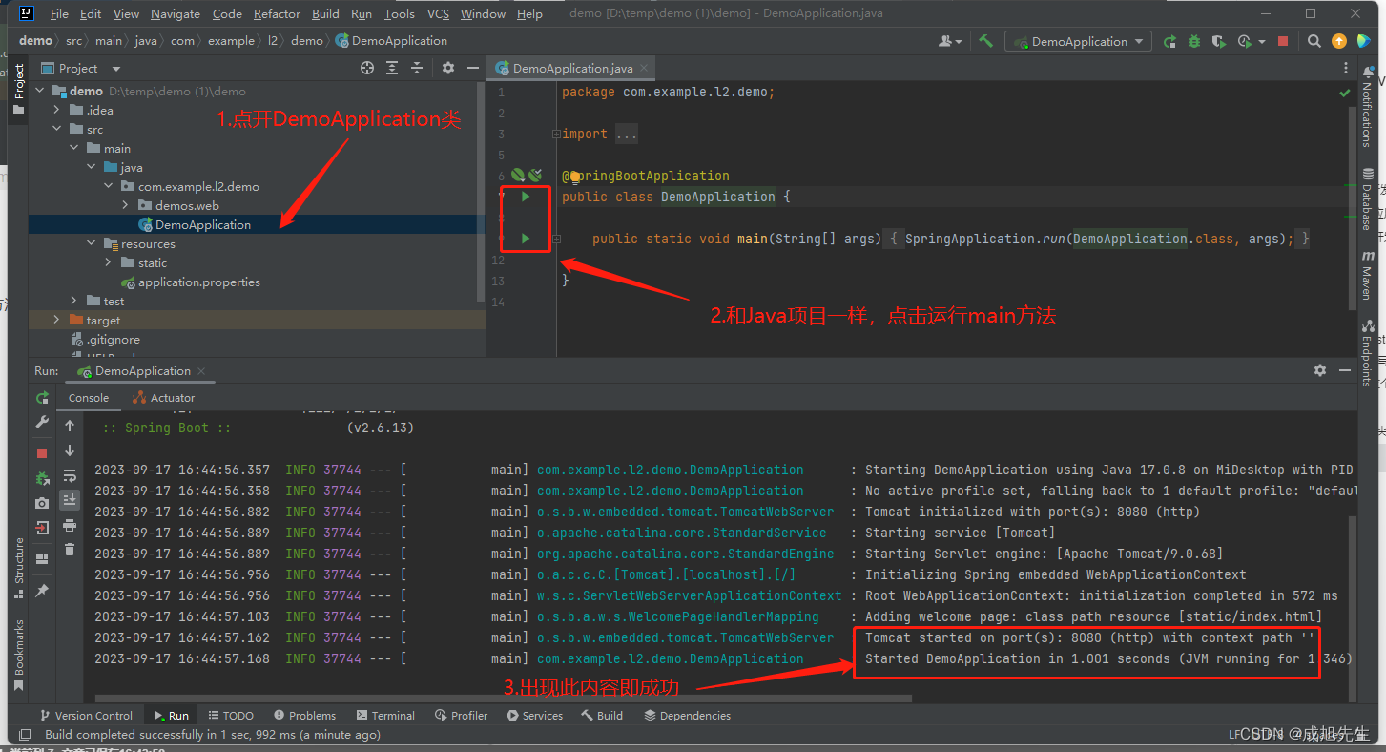This screenshot has width=1386, height=752.
Task: Open the Dependencies tool window
Action: click(x=687, y=715)
